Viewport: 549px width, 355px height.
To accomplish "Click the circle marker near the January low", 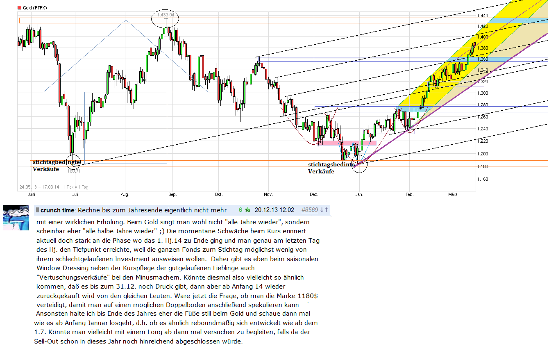I will (359, 164).
